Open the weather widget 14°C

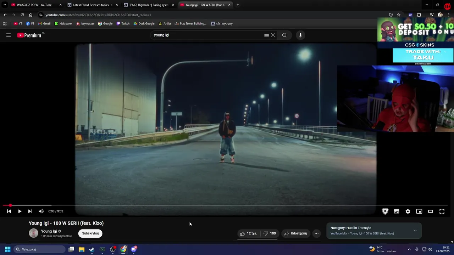(x=383, y=249)
